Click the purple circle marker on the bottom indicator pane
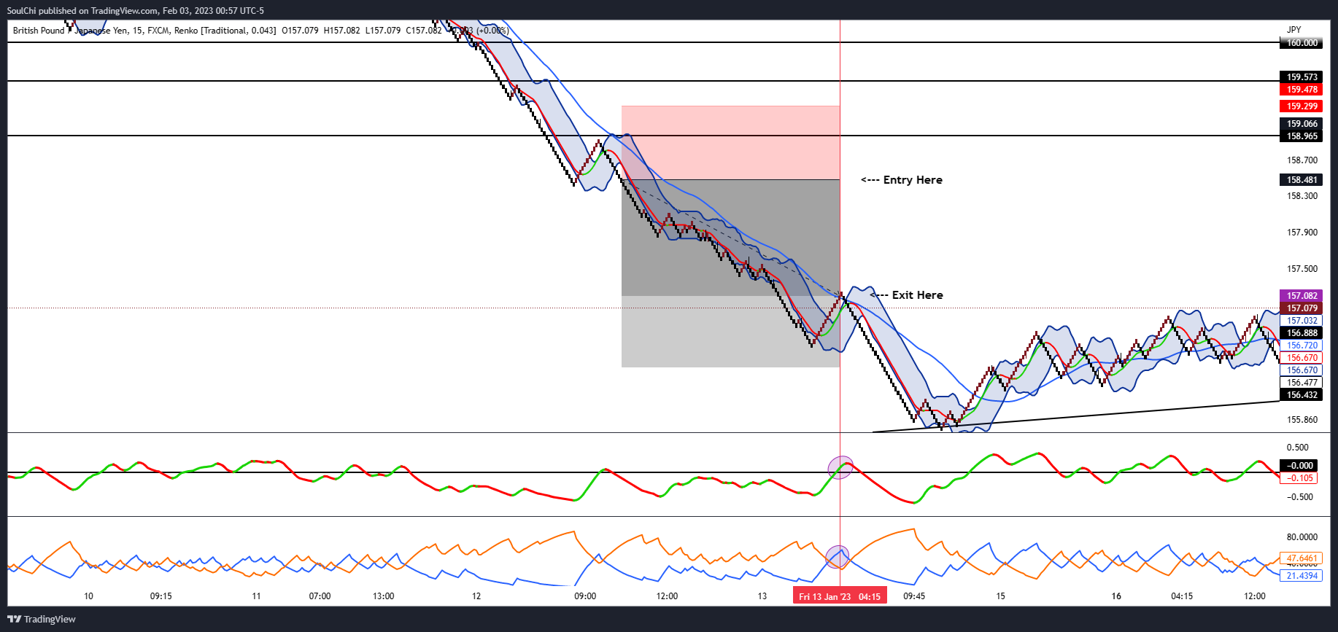 point(838,557)
